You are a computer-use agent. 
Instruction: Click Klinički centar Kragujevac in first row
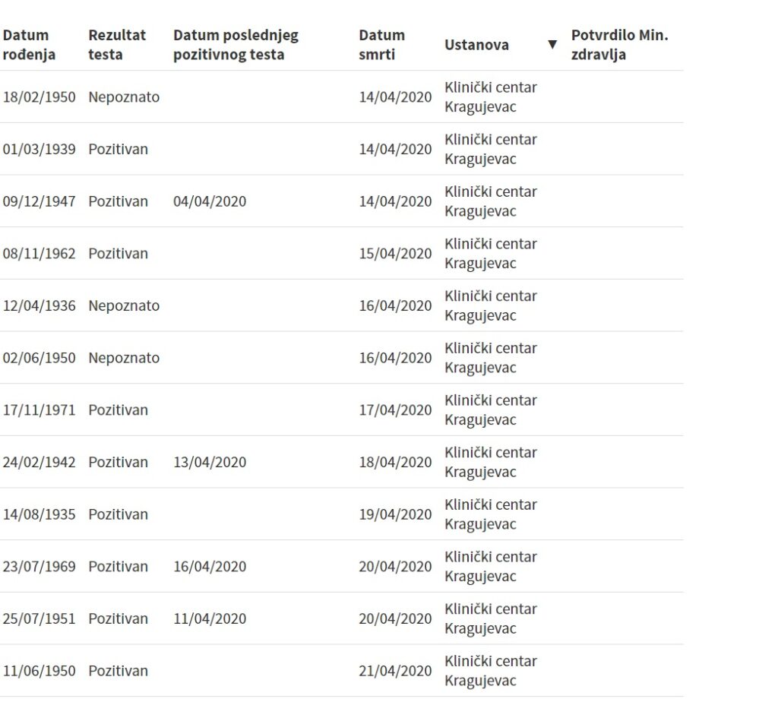coord(491,97)
